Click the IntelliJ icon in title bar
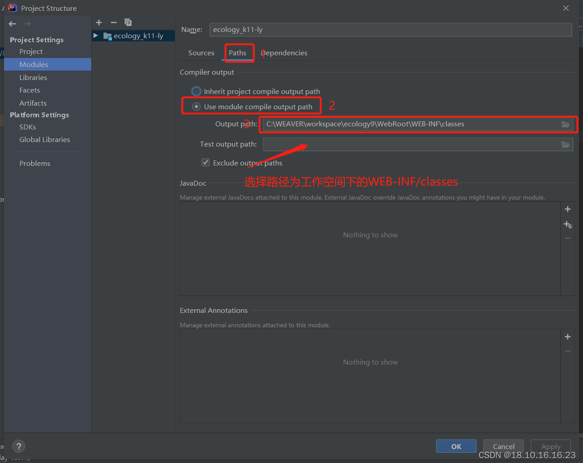Viewport: 583px width, 463px height. point(13,8)
